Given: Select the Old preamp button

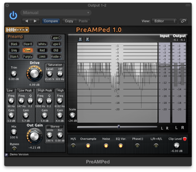Looking at the screenshot, I should coord(56,50).
